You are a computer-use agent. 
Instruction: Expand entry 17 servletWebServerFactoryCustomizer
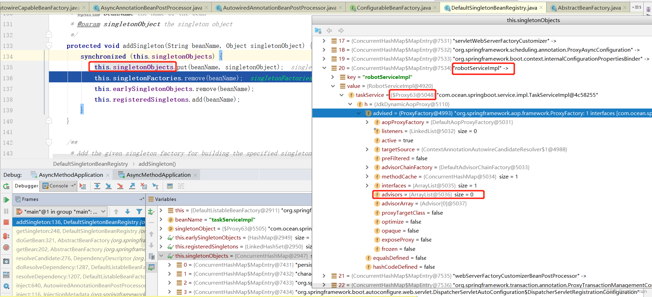coord(324,41)
